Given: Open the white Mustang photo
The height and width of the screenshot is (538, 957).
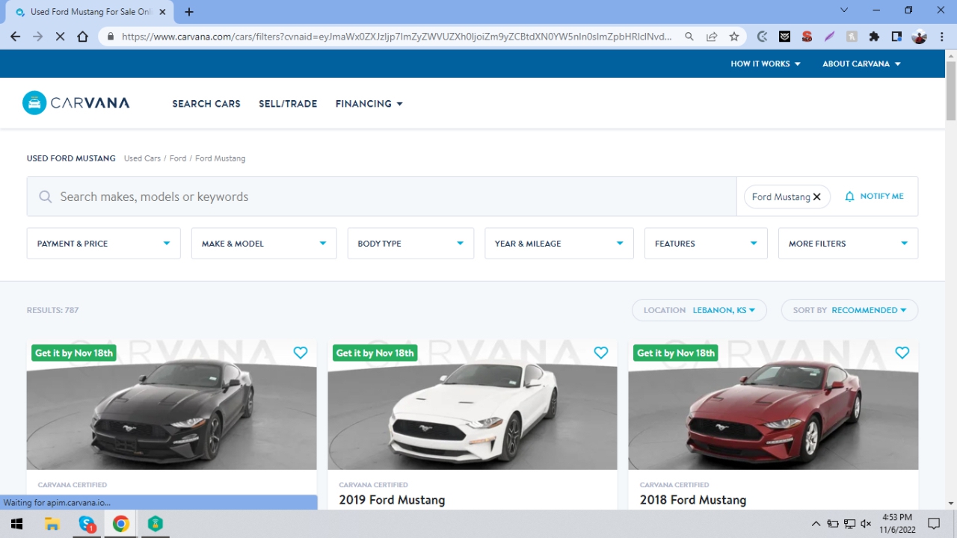Looking at the screenshot, I should click(473, 405).
